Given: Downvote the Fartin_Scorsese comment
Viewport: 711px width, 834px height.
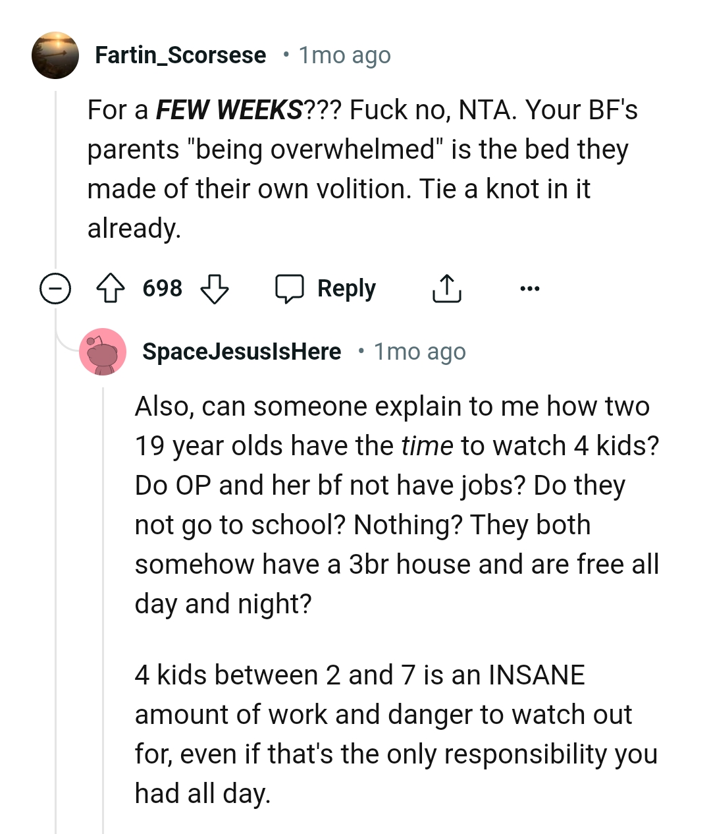Looking at the screenshot, I should point(214,289).
